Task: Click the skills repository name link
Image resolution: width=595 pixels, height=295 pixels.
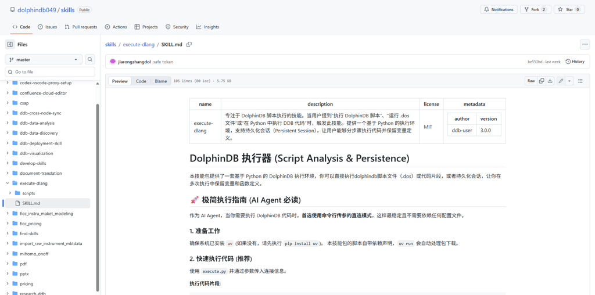Action: click(67, 10)
